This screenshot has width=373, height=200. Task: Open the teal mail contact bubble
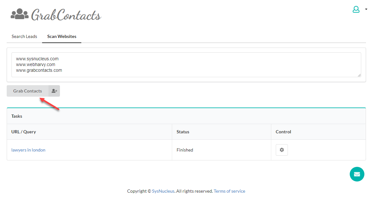357,174
